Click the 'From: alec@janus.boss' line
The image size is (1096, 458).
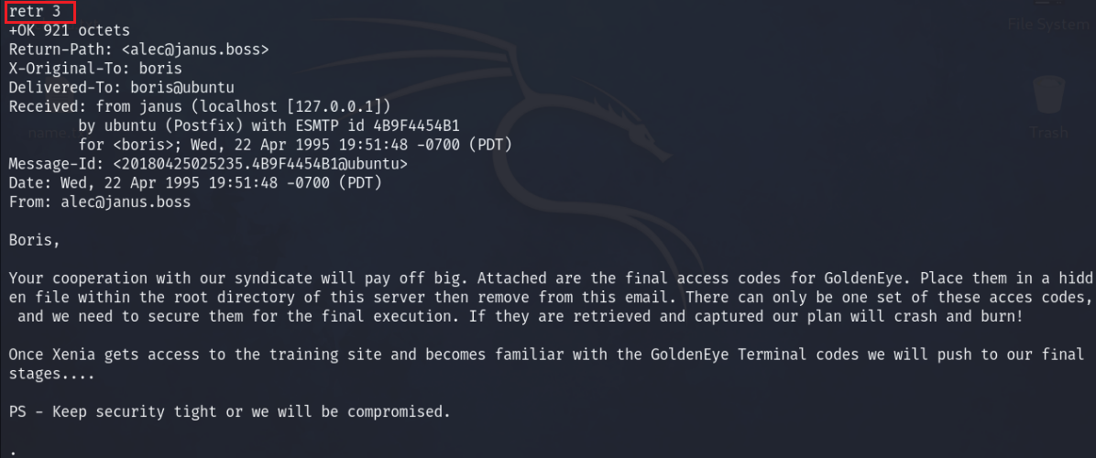point(100,202)
